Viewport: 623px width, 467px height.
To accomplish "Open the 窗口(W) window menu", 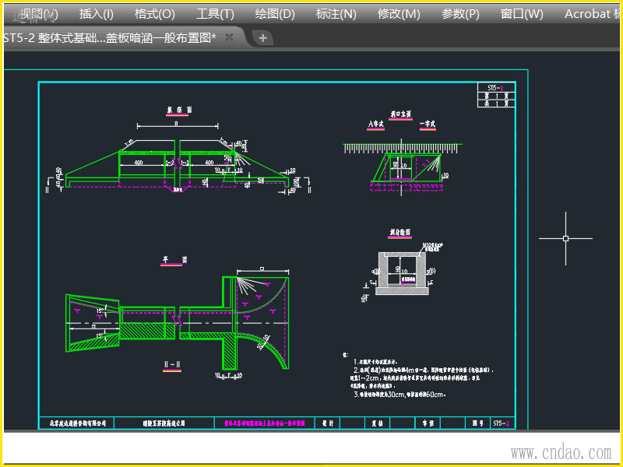I will click(x=522, y=13).
